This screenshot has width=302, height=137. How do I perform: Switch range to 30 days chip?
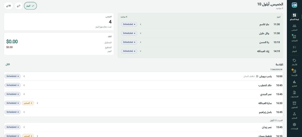pos(8,6)
